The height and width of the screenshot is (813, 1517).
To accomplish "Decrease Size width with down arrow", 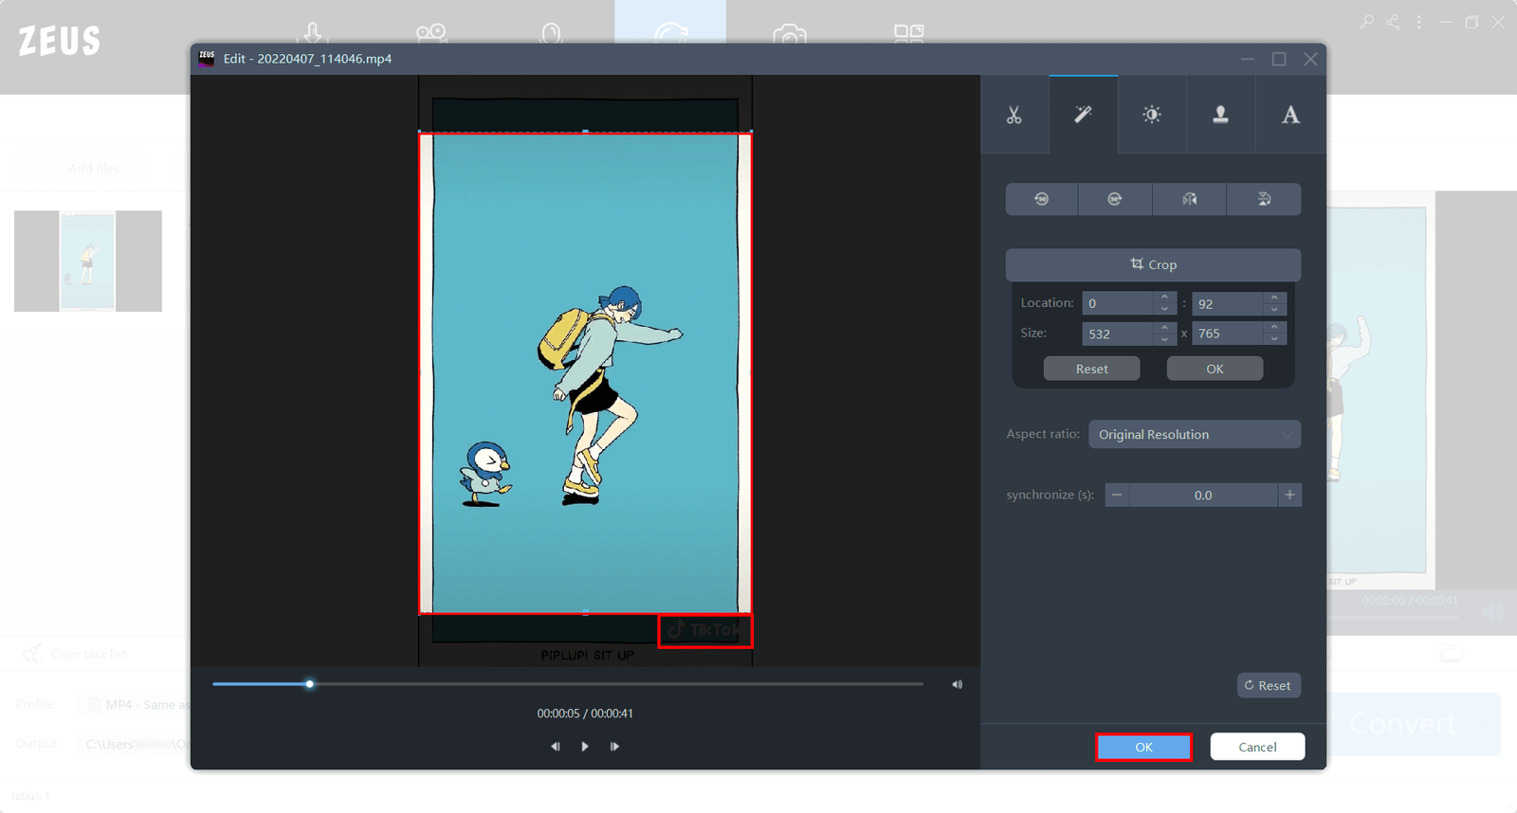I will 1165,339.
